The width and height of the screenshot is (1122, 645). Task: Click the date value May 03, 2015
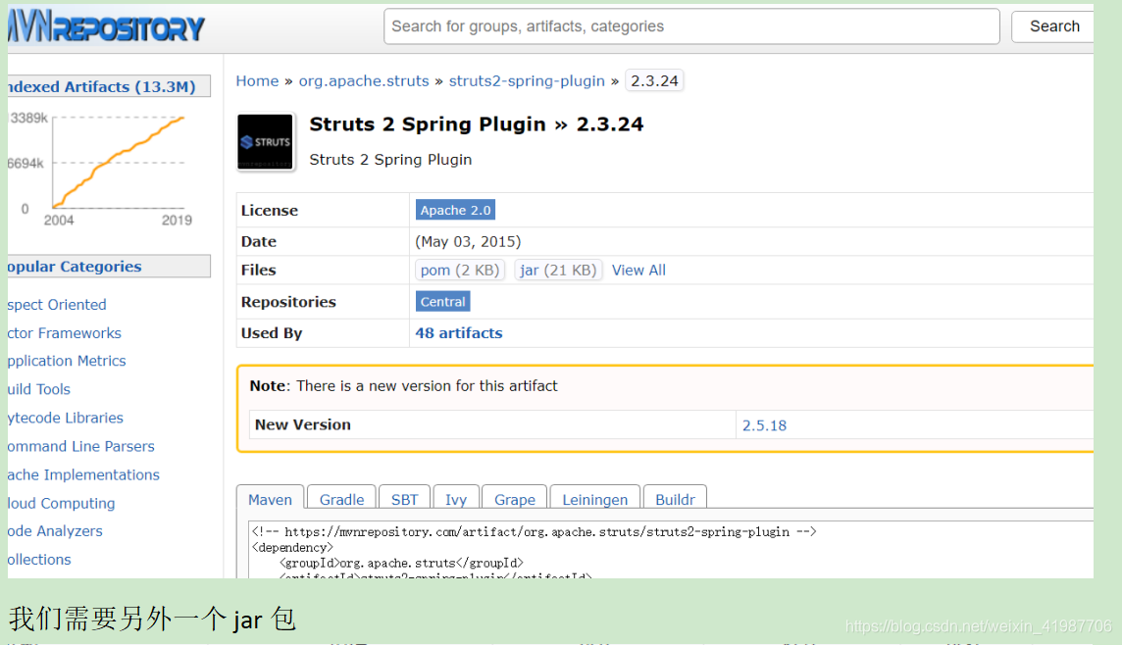point(468,242)
